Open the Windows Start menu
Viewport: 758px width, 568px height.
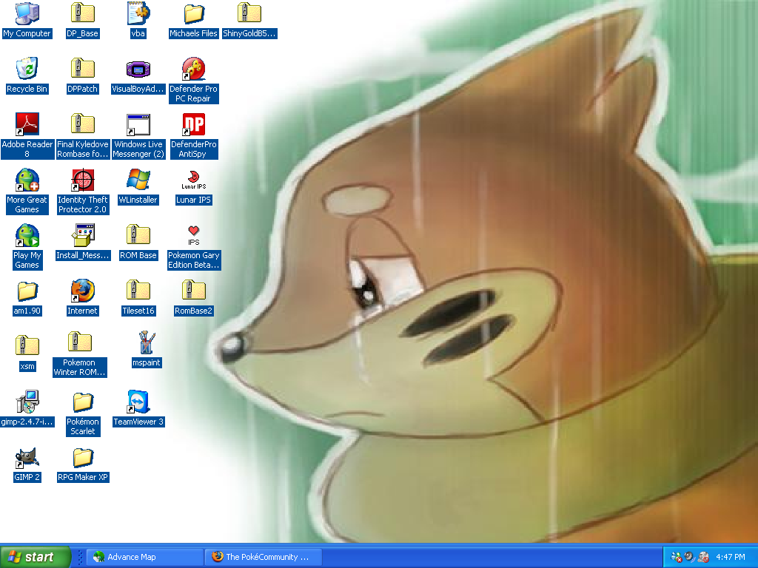(x=35, y=557)
